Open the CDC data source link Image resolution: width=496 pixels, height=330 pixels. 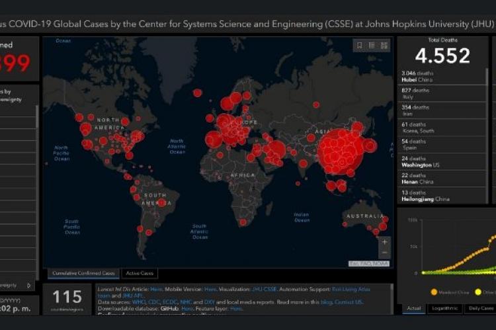(153, 302)
